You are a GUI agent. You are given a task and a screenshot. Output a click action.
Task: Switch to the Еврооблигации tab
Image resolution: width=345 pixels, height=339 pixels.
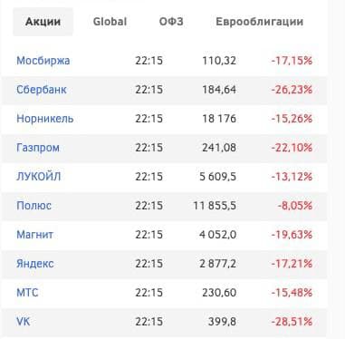tap(260, 22)
